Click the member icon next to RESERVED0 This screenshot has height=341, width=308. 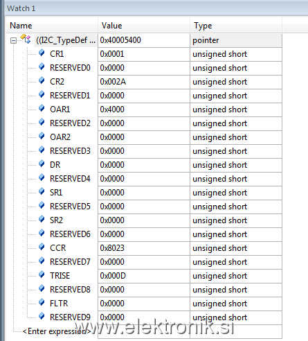pyautogui.click(x=42, y=67)
